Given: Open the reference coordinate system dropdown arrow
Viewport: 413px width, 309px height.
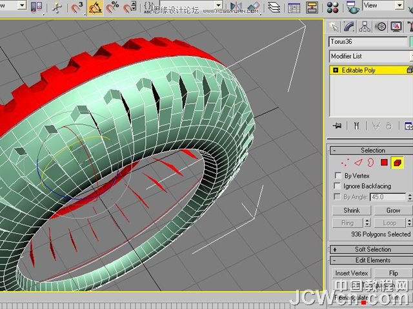Looking at the screenshot, I should tap(22, 5).
